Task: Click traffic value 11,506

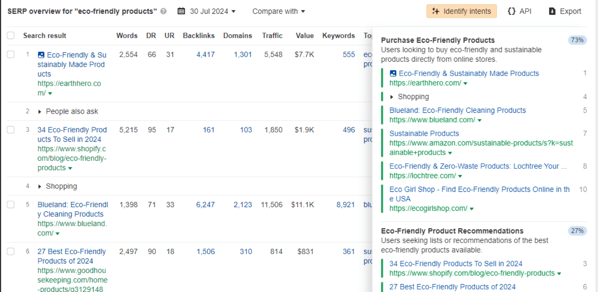Action: tap(272, 204)
